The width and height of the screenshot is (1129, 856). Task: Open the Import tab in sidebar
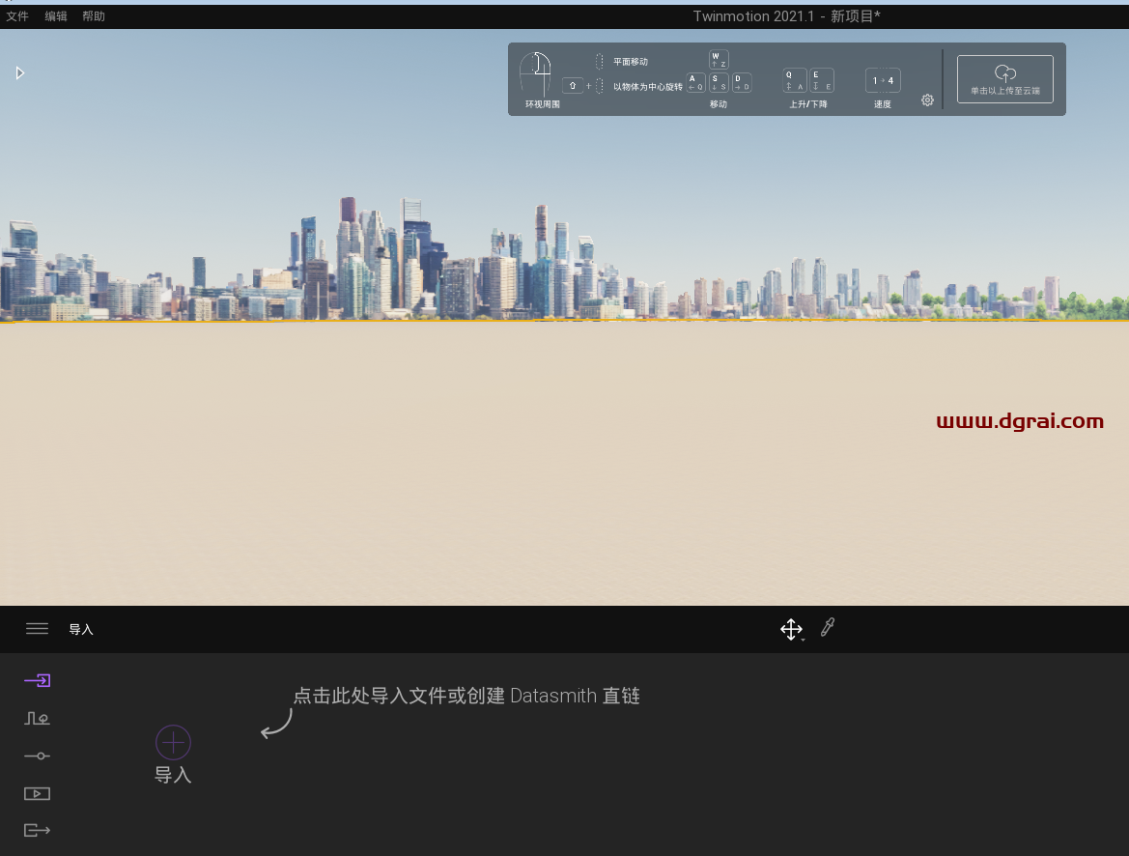(x=38, y=680)
